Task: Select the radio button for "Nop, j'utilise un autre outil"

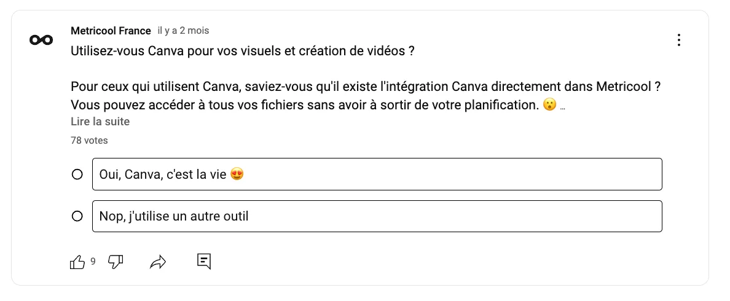Action: (x=77, y=216)
